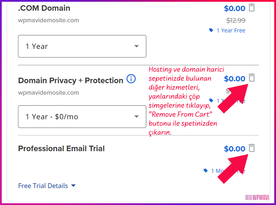Open the .COM Domain "1 Year" term dropdown
The height and width of the screenshot is (205, 276).
[x=82, y=46]
